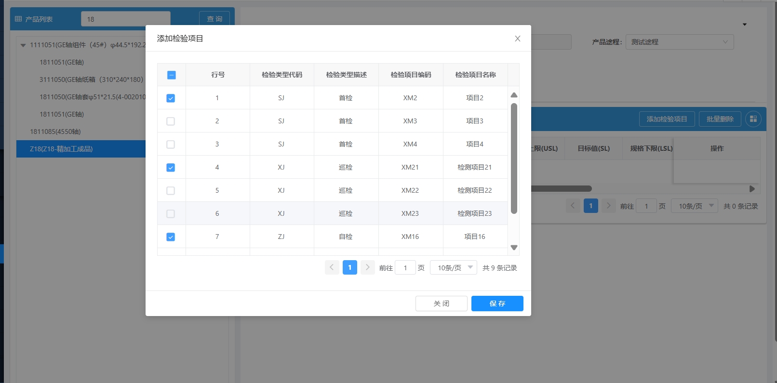Check the checkbox for row 3 XM4
This screenshot has width=777, height=383.
tap(171, 144)
